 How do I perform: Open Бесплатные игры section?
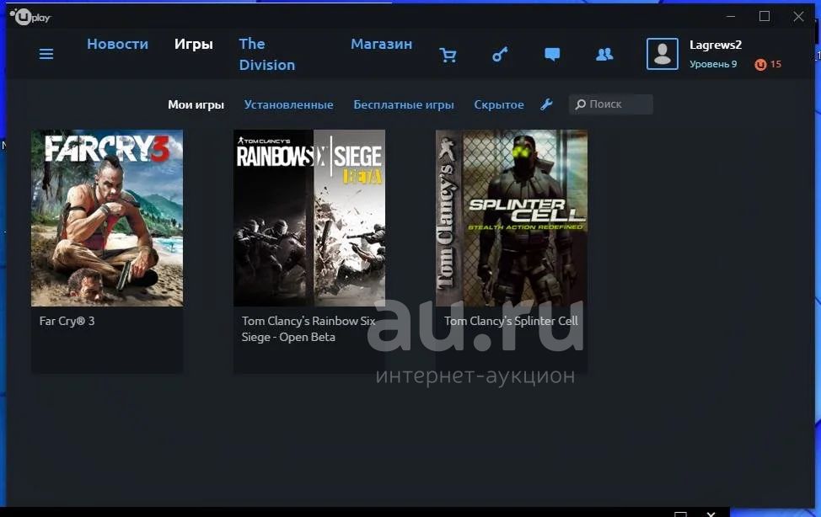pos(403,104)
